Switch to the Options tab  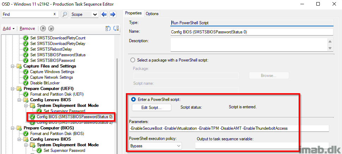tap(152, 14)
